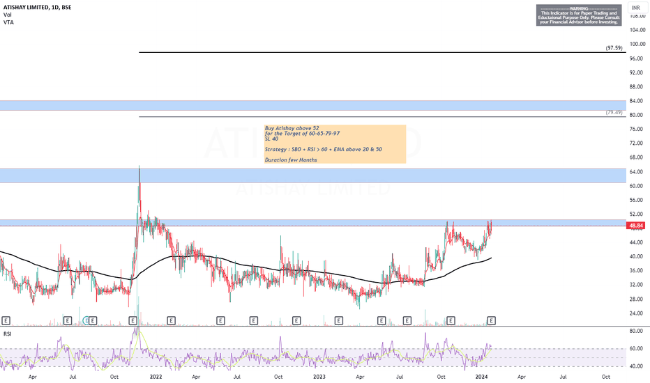Click the E marker above the Oct 2023 label

click(451, 320)
